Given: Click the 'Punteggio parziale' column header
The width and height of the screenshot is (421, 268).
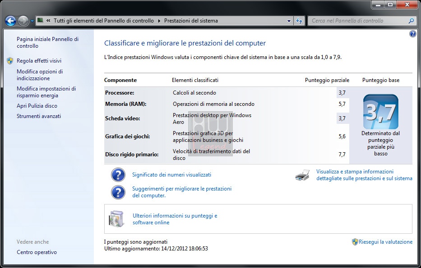Looking at the screenshot, I should tap(327, 80).
